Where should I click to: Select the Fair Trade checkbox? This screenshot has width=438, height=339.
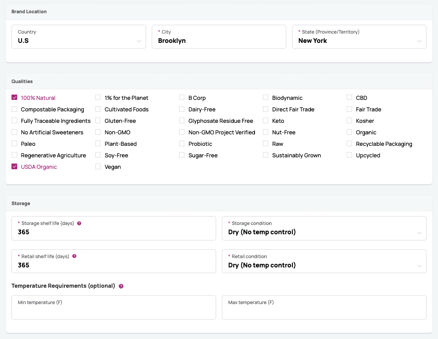(349, 109)
